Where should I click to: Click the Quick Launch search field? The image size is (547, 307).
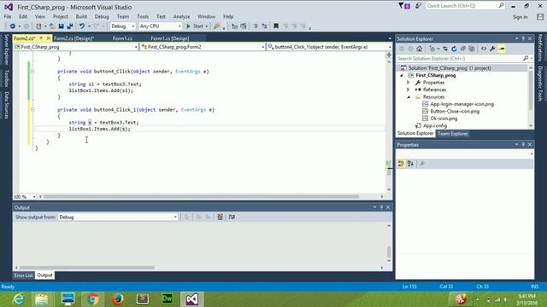pyautogui.click(x=465, y=6)
